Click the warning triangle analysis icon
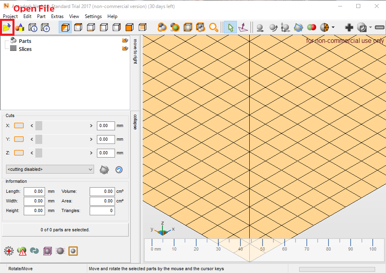This screenshot has height=273, width=386. coord(22,251)
